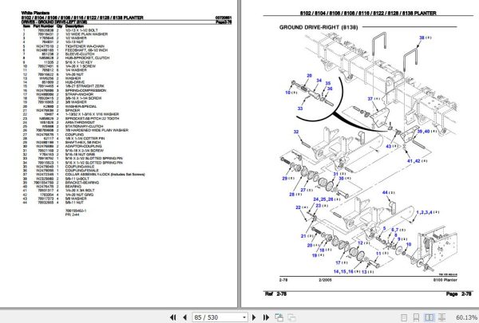This screenshot has height=323, width=479.
Task: Click callout 34 in the circle detail
Action: (x=319, y=81)
